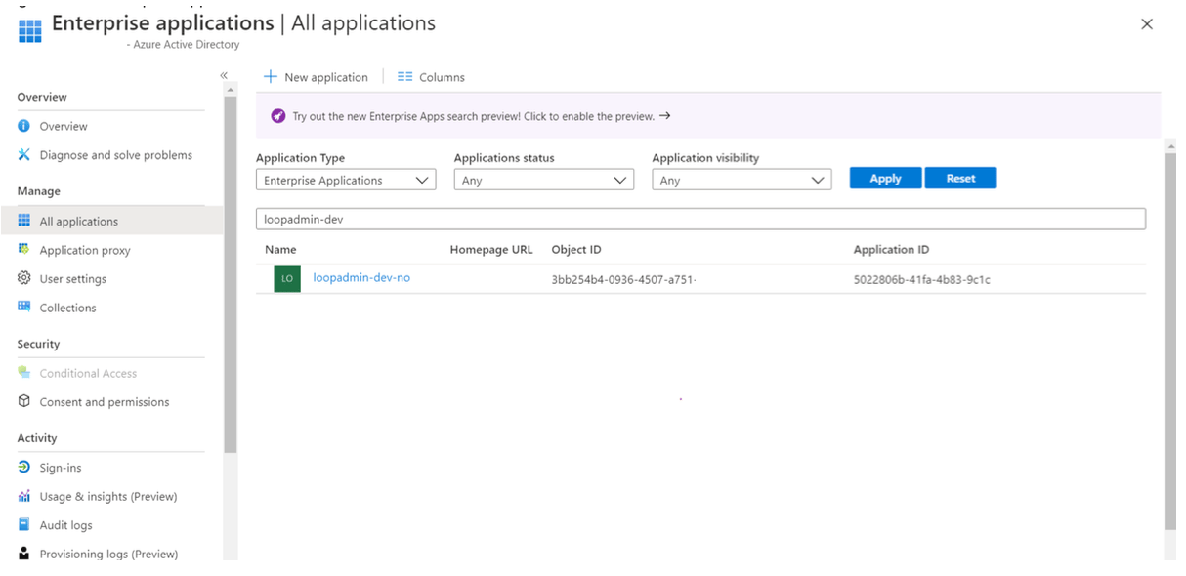The height and width of the screenshot is (576, 1186).
Task: Click the Homepage URL column header
Action: [491, 249]
